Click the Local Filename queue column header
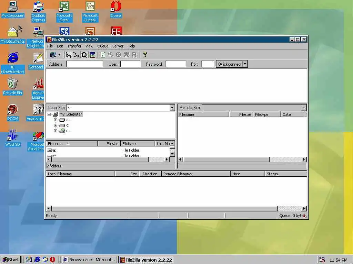 [81, 174]
